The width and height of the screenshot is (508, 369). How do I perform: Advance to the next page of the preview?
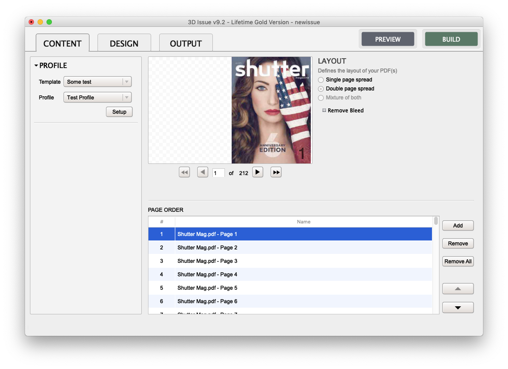click(x=258, y=172)
